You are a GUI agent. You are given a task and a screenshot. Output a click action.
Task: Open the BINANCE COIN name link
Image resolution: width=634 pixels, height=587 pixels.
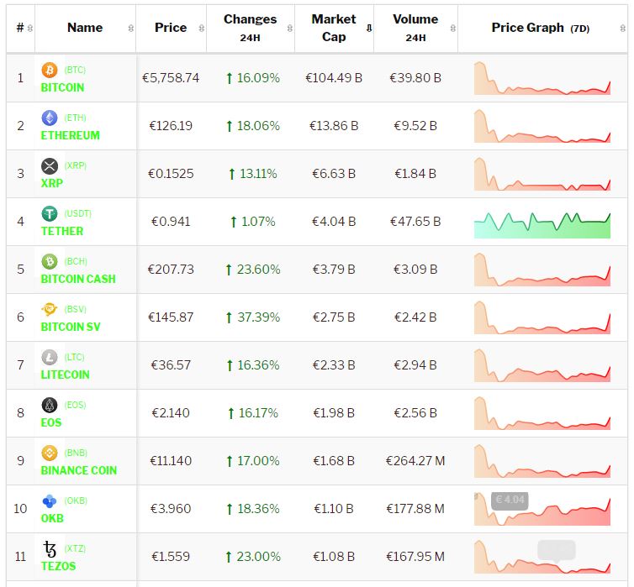click(78, 470)
